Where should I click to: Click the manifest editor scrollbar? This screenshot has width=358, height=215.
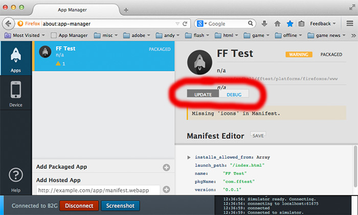[x=355, y=166]
